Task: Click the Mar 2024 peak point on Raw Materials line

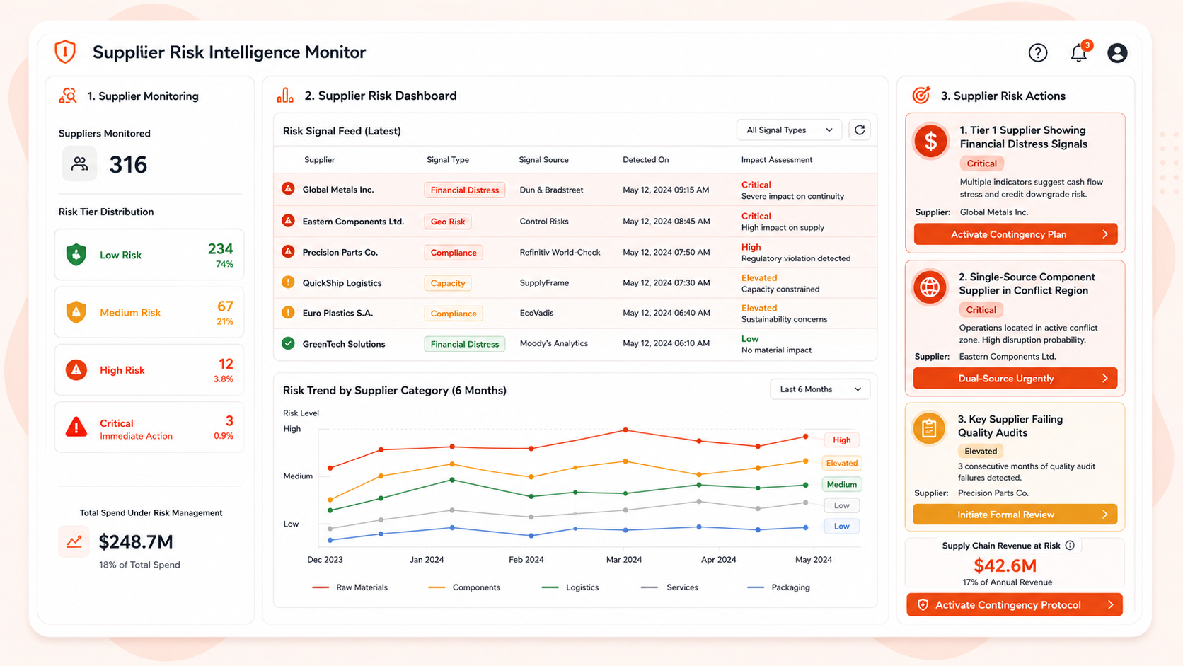Action: click(x=625, y=430)
